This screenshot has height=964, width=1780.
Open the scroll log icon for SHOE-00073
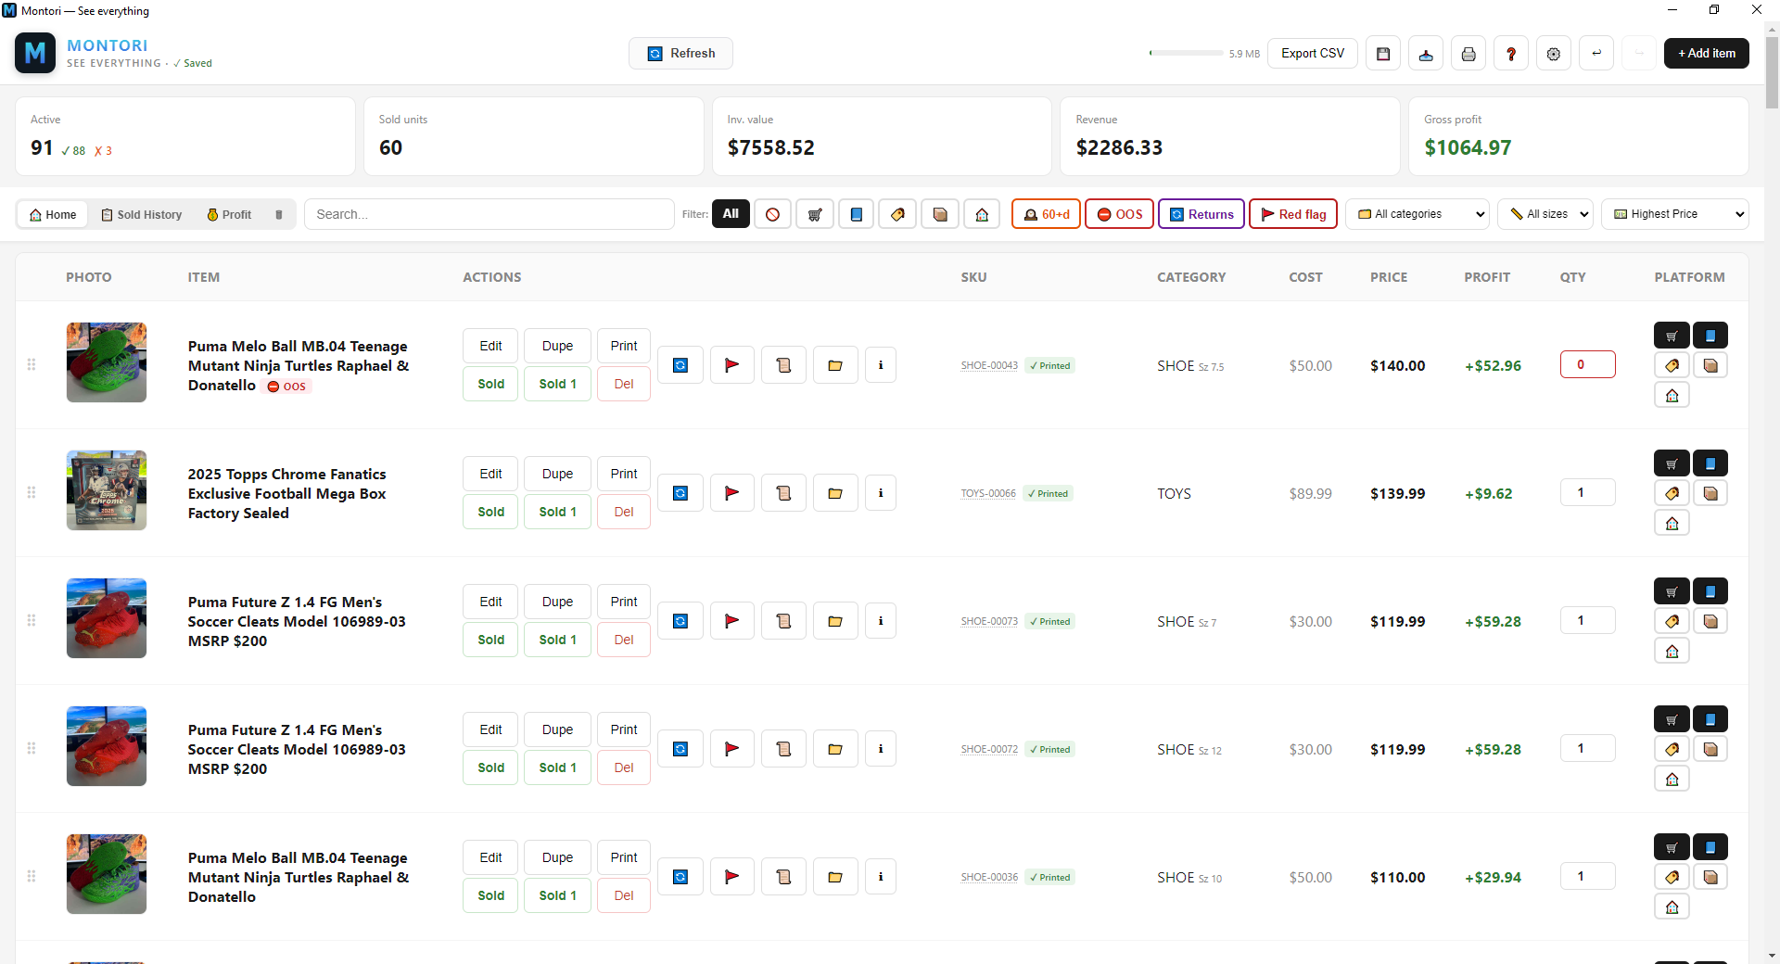point(784,621)
